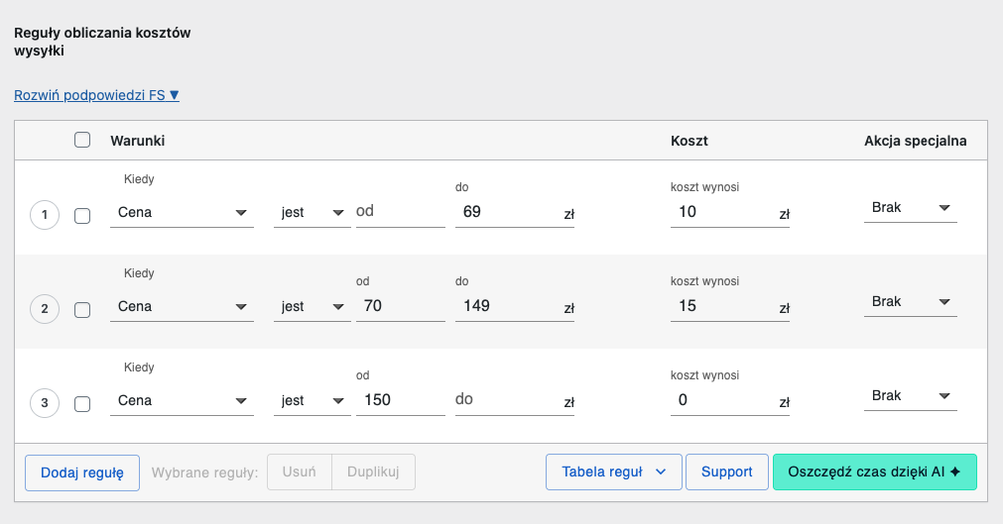Open the Tabela reguł menu button
1003x524 pixels.
click(613, 472)
